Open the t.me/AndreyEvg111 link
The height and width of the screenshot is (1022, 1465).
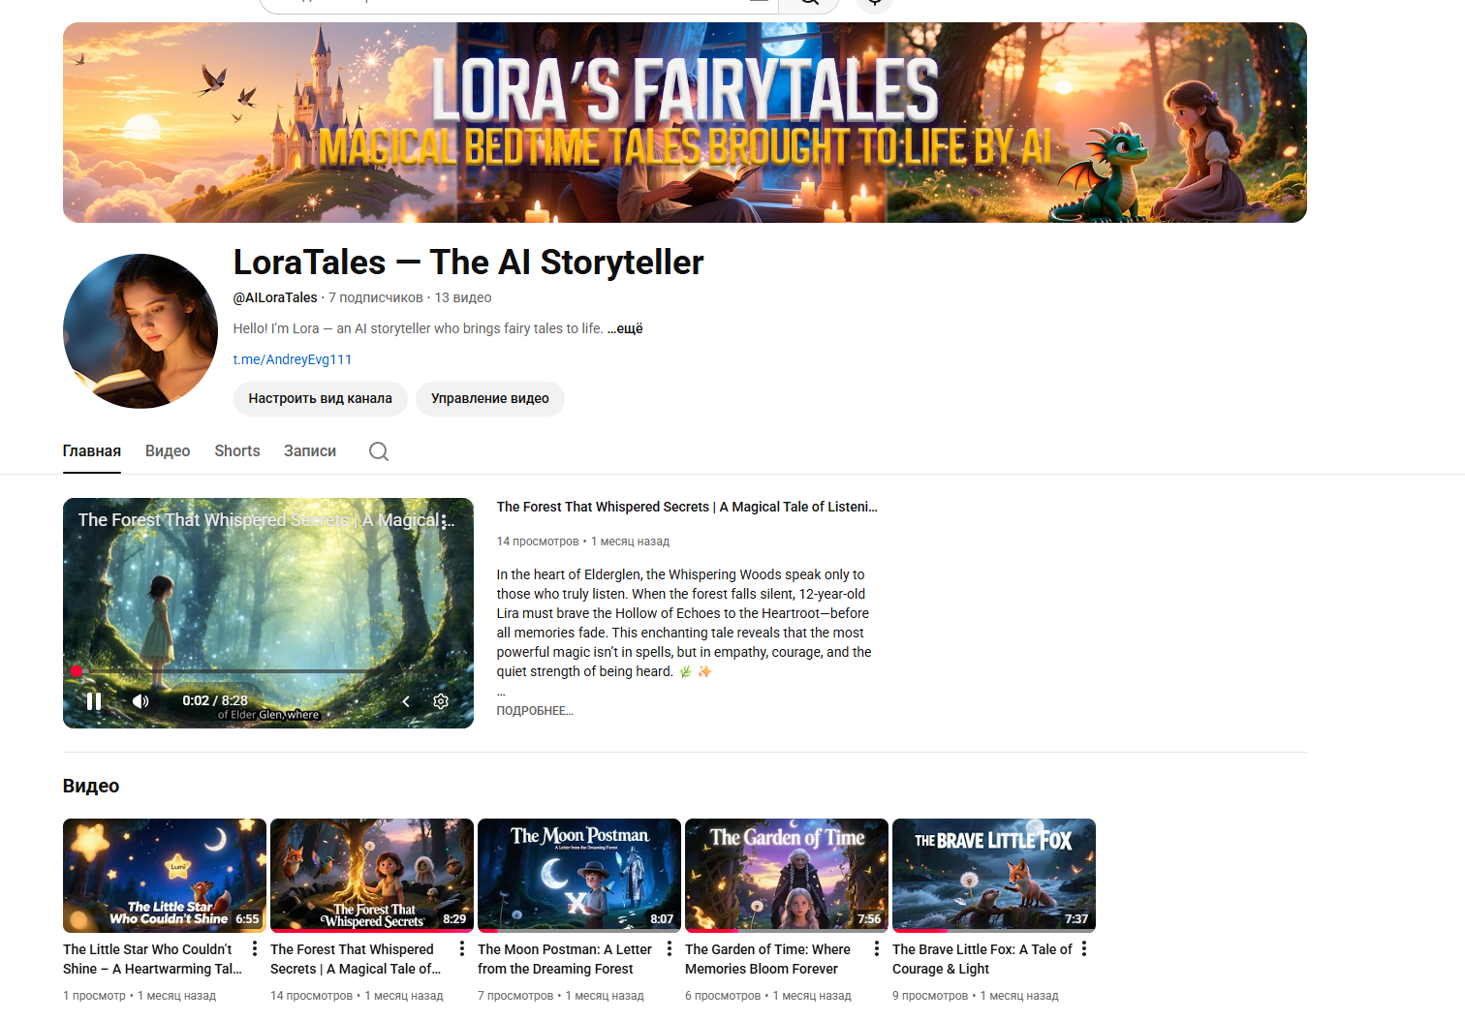(x=293, y=358)
